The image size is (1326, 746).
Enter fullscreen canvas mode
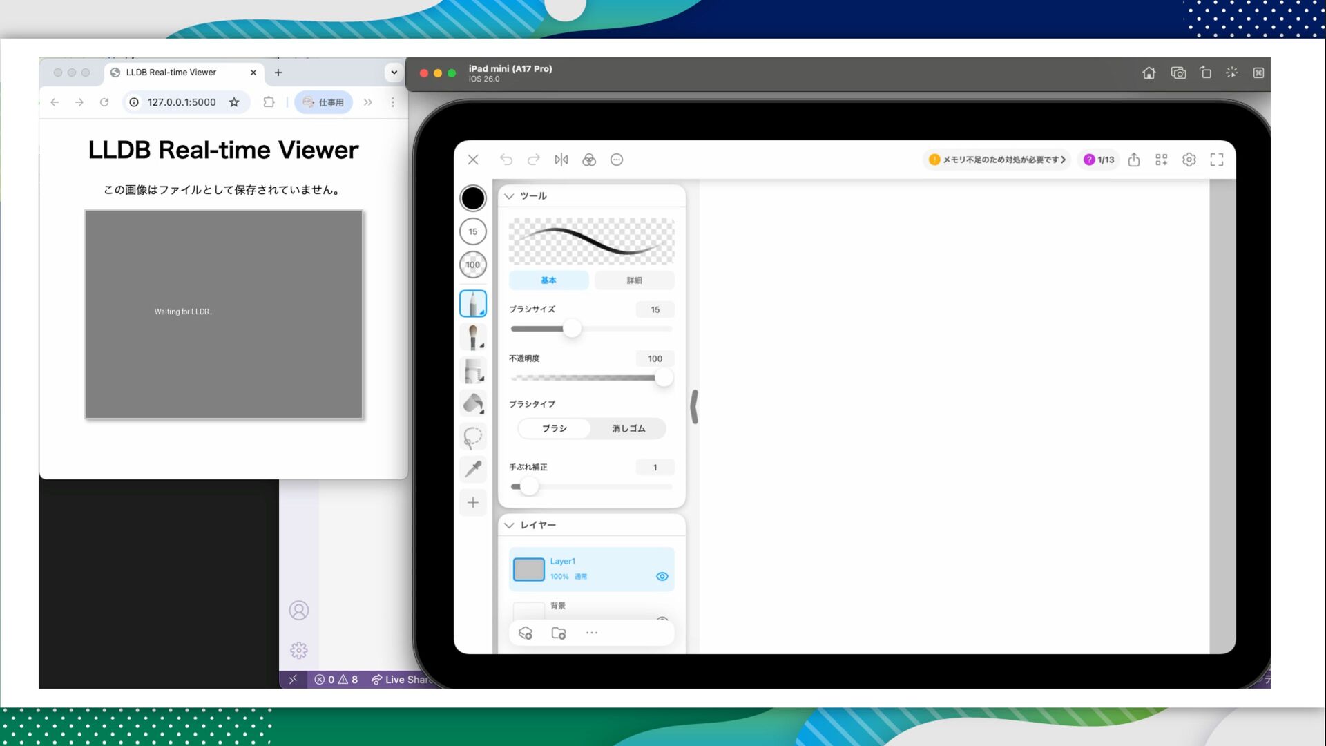[1217, 160]
